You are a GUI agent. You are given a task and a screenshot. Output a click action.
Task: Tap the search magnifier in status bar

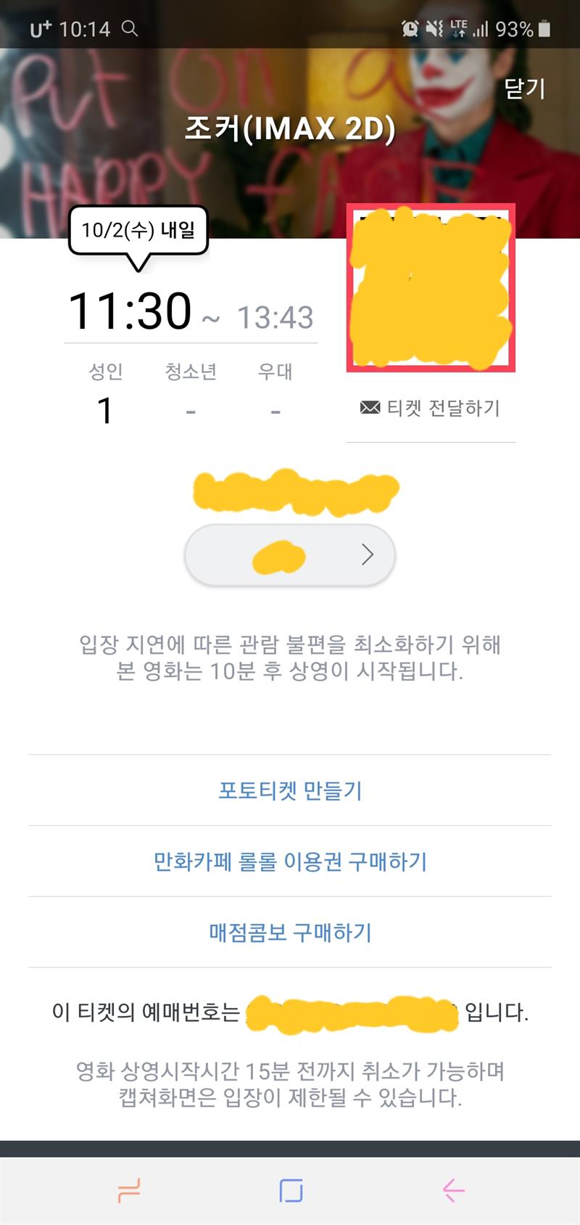pyautogui.click(x=130, y=28)
